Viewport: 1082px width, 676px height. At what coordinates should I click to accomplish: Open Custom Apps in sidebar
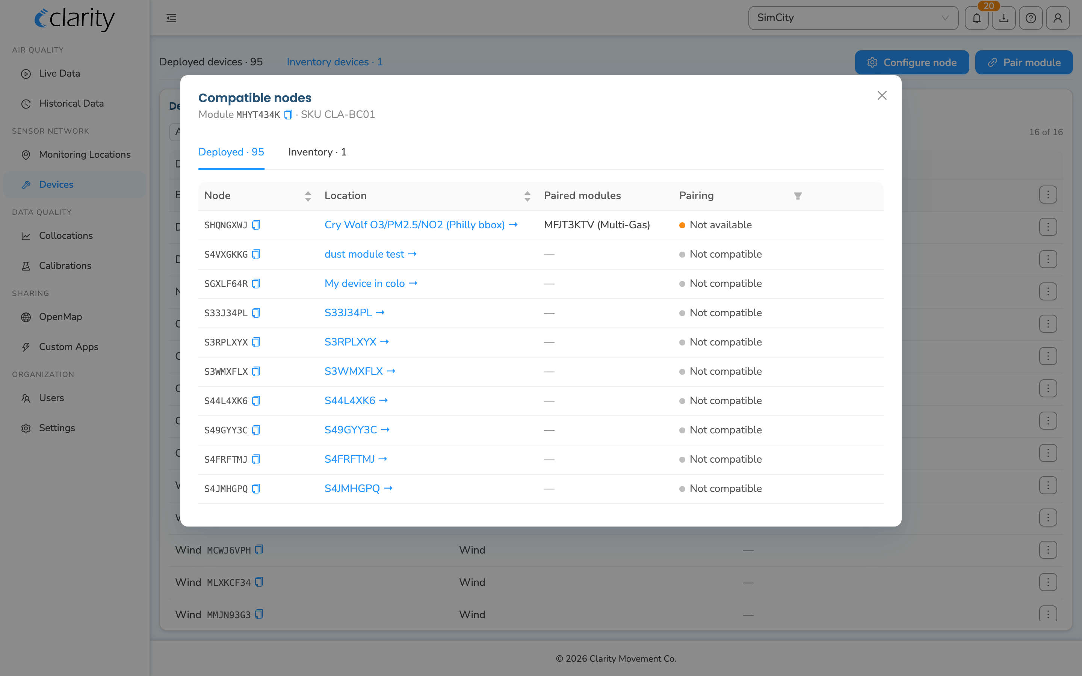pyautogui.click(x=75, y=347)
